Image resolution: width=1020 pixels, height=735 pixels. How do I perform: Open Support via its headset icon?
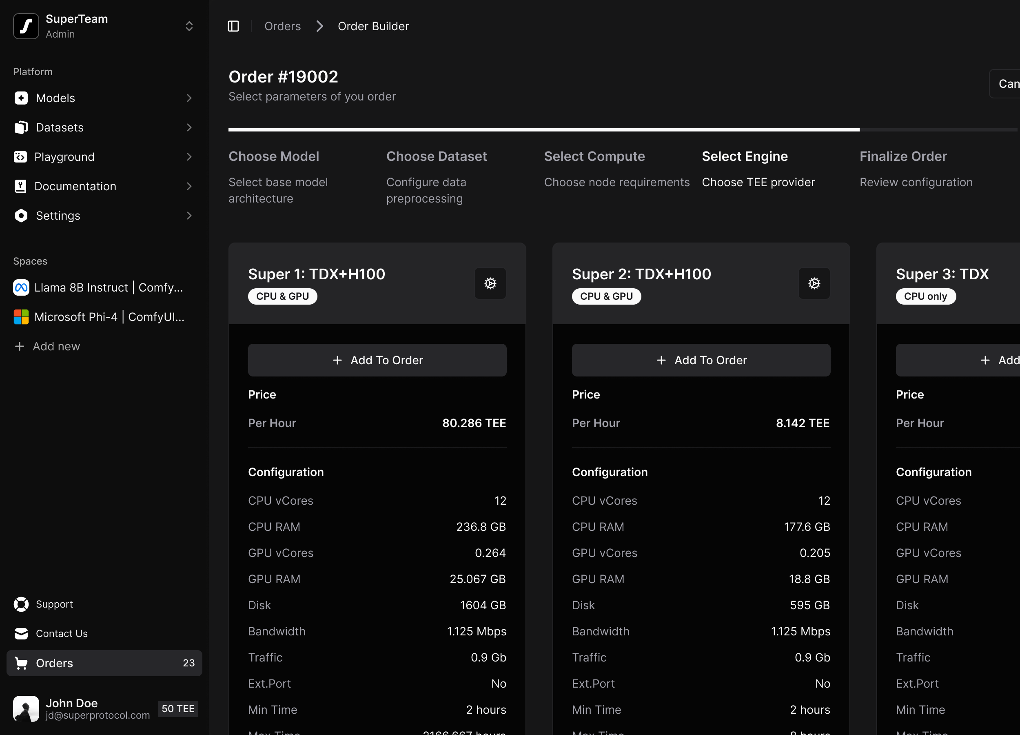pyautogui.click(x=21, y=604)
